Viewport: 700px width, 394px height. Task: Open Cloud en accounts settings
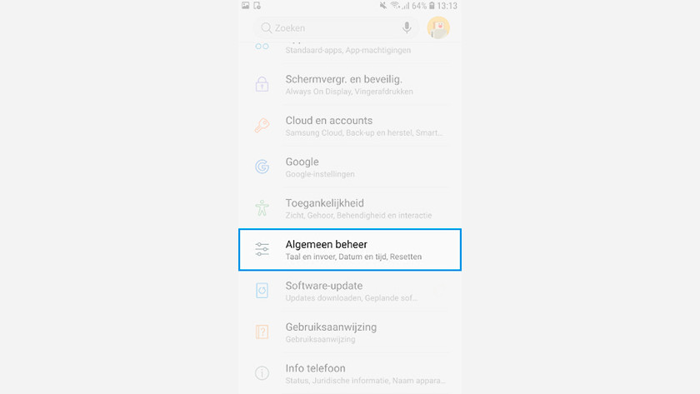point(350,126)
